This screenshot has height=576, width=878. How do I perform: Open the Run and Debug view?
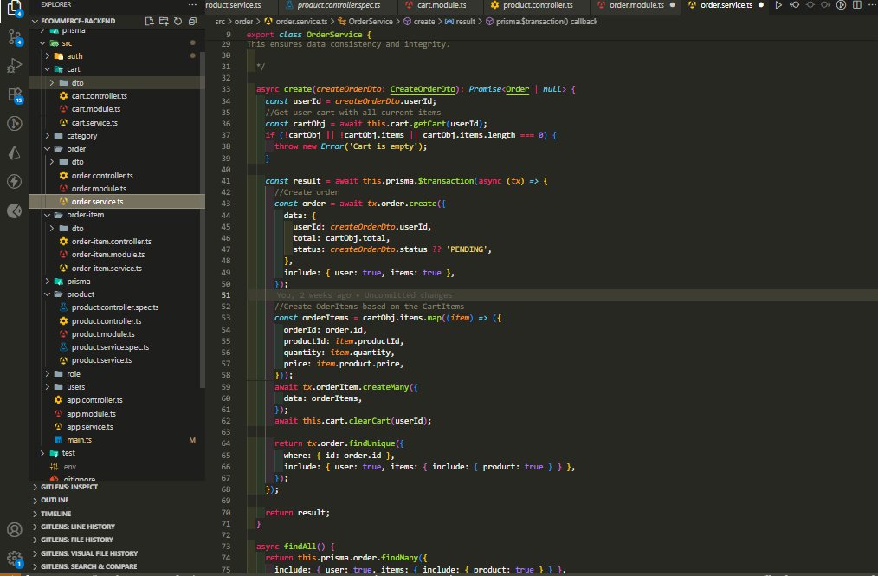coord(14,66)
